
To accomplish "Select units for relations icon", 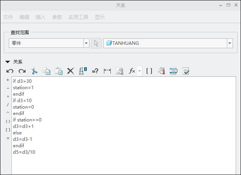I will (x=161, y=71).
